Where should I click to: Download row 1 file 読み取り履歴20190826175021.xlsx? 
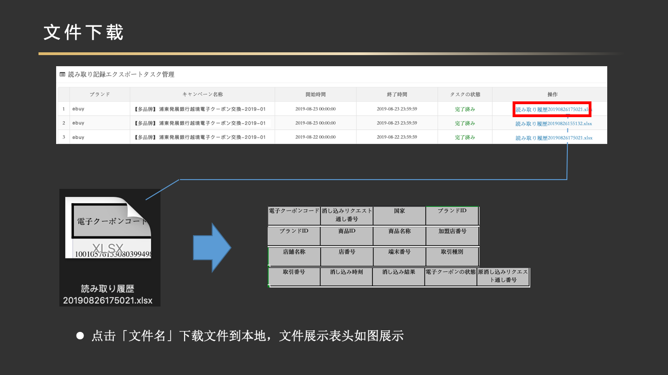pyautogui.click(x=554, y=110)
